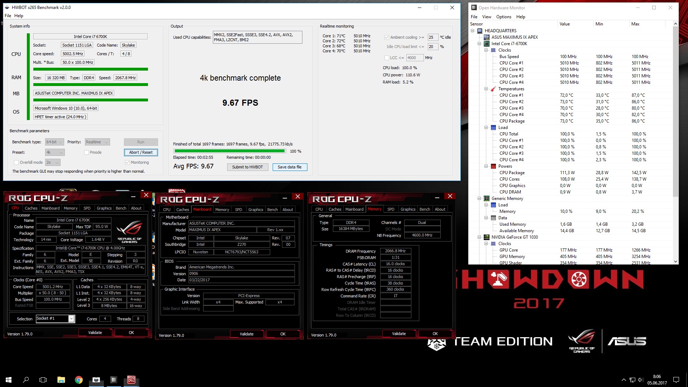Click the ASUS MAXIMUS IX APEX motherboard icon
The width and height of the screenshot is (688, 387).
[x=487, y=37]
